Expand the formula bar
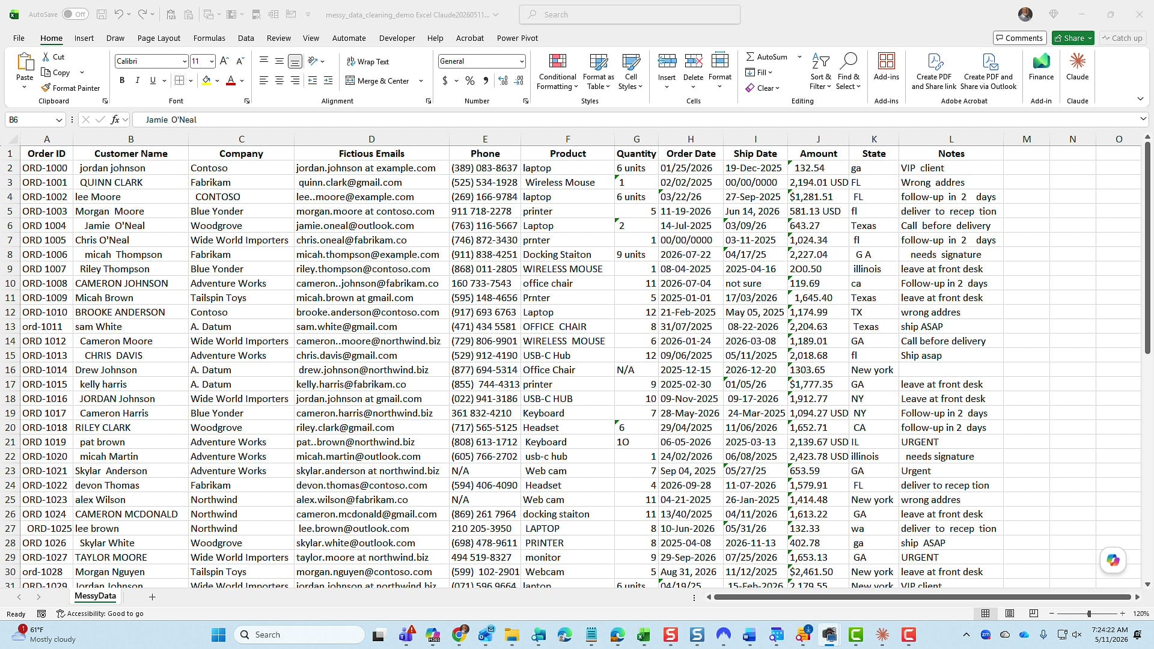 (x=1143, y=120)
